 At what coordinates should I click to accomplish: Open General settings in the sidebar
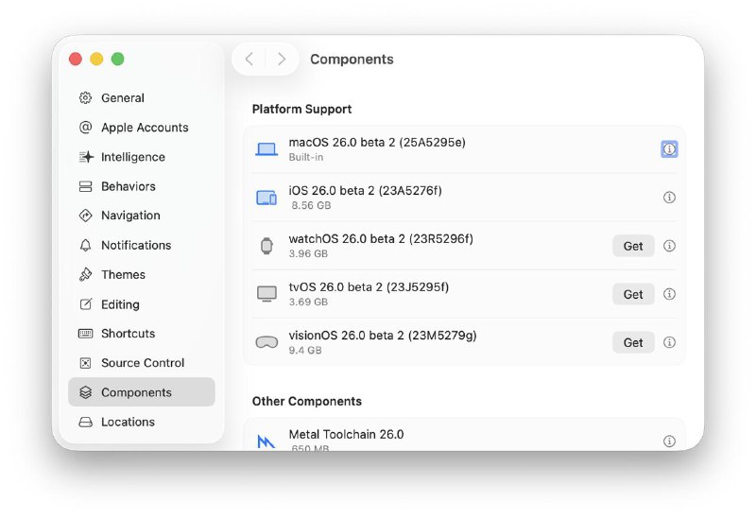tap(122, 98)
